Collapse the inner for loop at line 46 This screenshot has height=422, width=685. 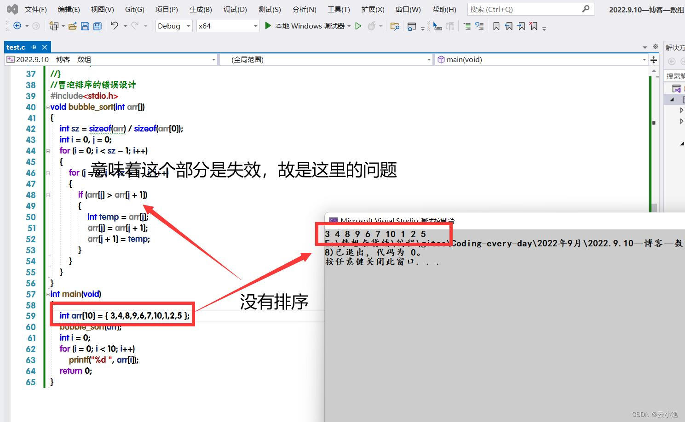[x=47, y=173]
